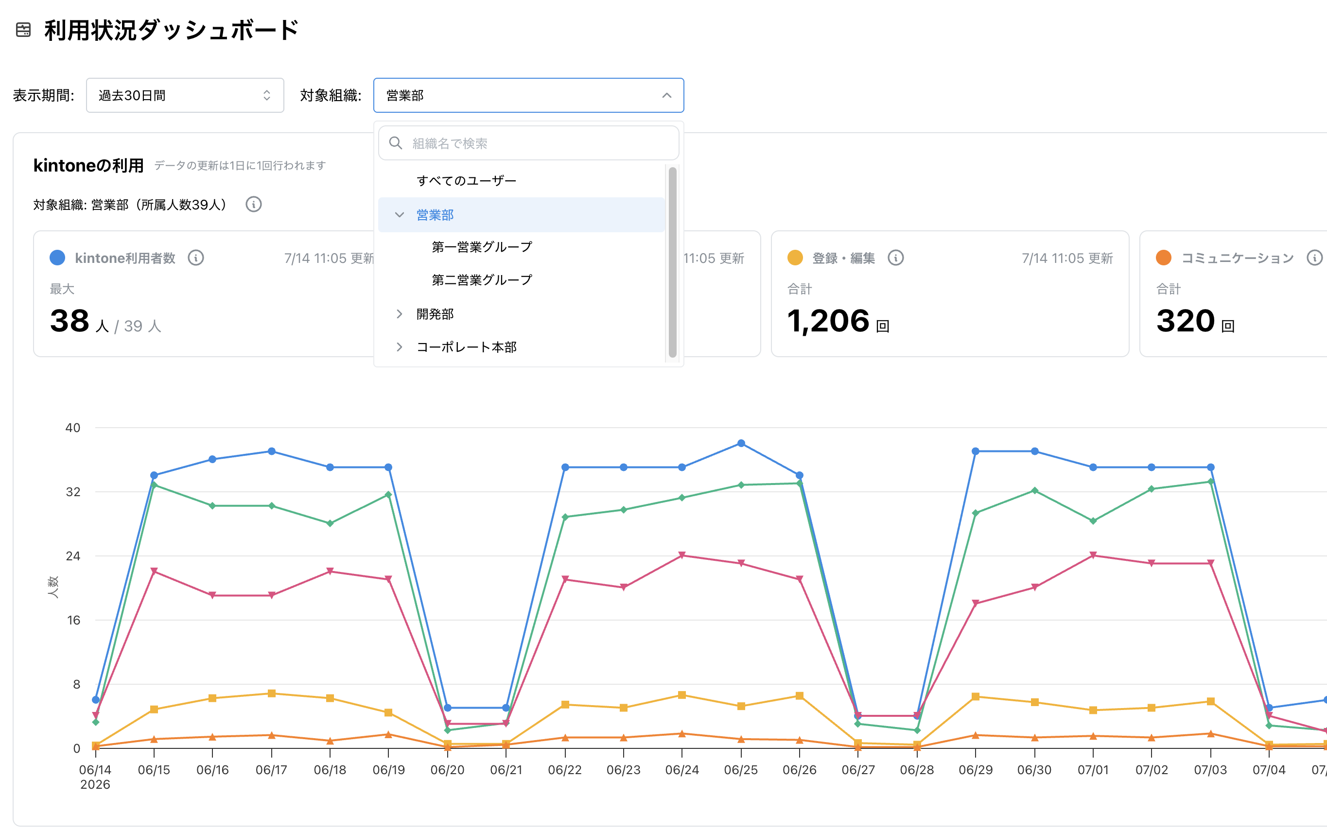Viewport: 1327px width, 831px height.
Task: Click the orange コミュニケーション legend dot
Action: [x=1164, y=258]
